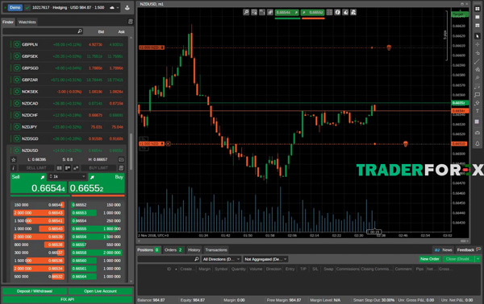Open the All Directions filter dropdown
Image resolution: width=484 pixels, height=304 pixels.
[221, 259]
